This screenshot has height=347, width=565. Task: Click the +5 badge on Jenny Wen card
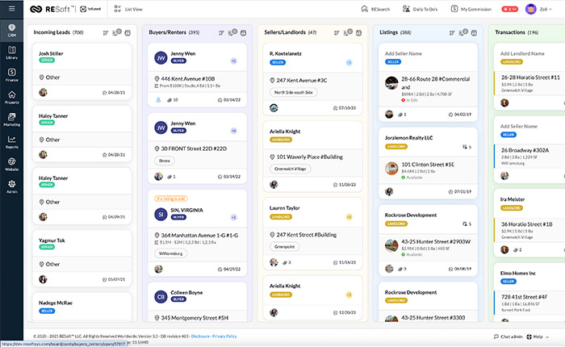(233, 61)
